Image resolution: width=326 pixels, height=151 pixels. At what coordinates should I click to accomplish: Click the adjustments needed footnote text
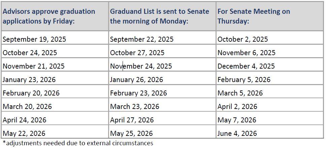click(x=78, y=143)
